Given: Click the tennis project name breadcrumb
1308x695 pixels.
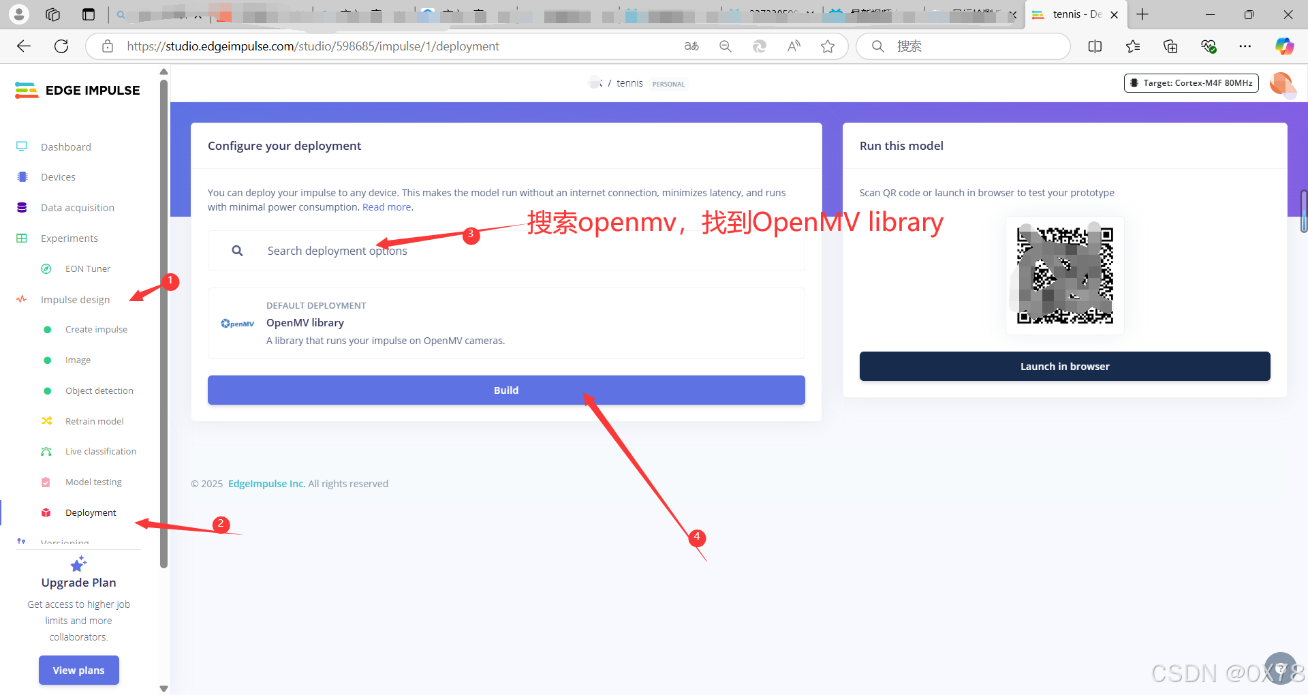Looking at the screenshot, I should pos(629,83).
